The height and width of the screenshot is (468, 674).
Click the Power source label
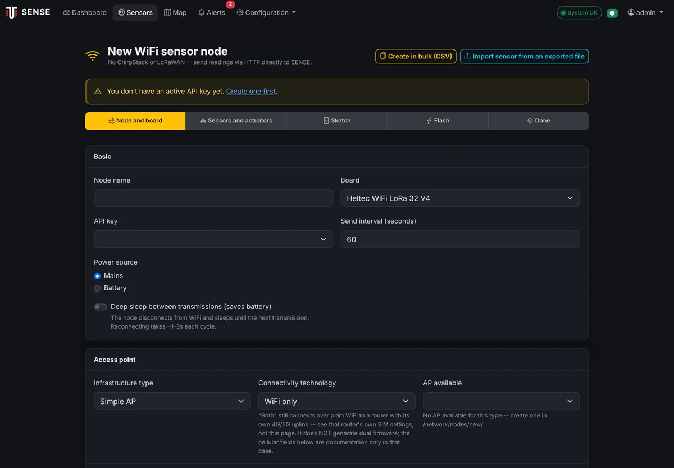tap(116, 262)
